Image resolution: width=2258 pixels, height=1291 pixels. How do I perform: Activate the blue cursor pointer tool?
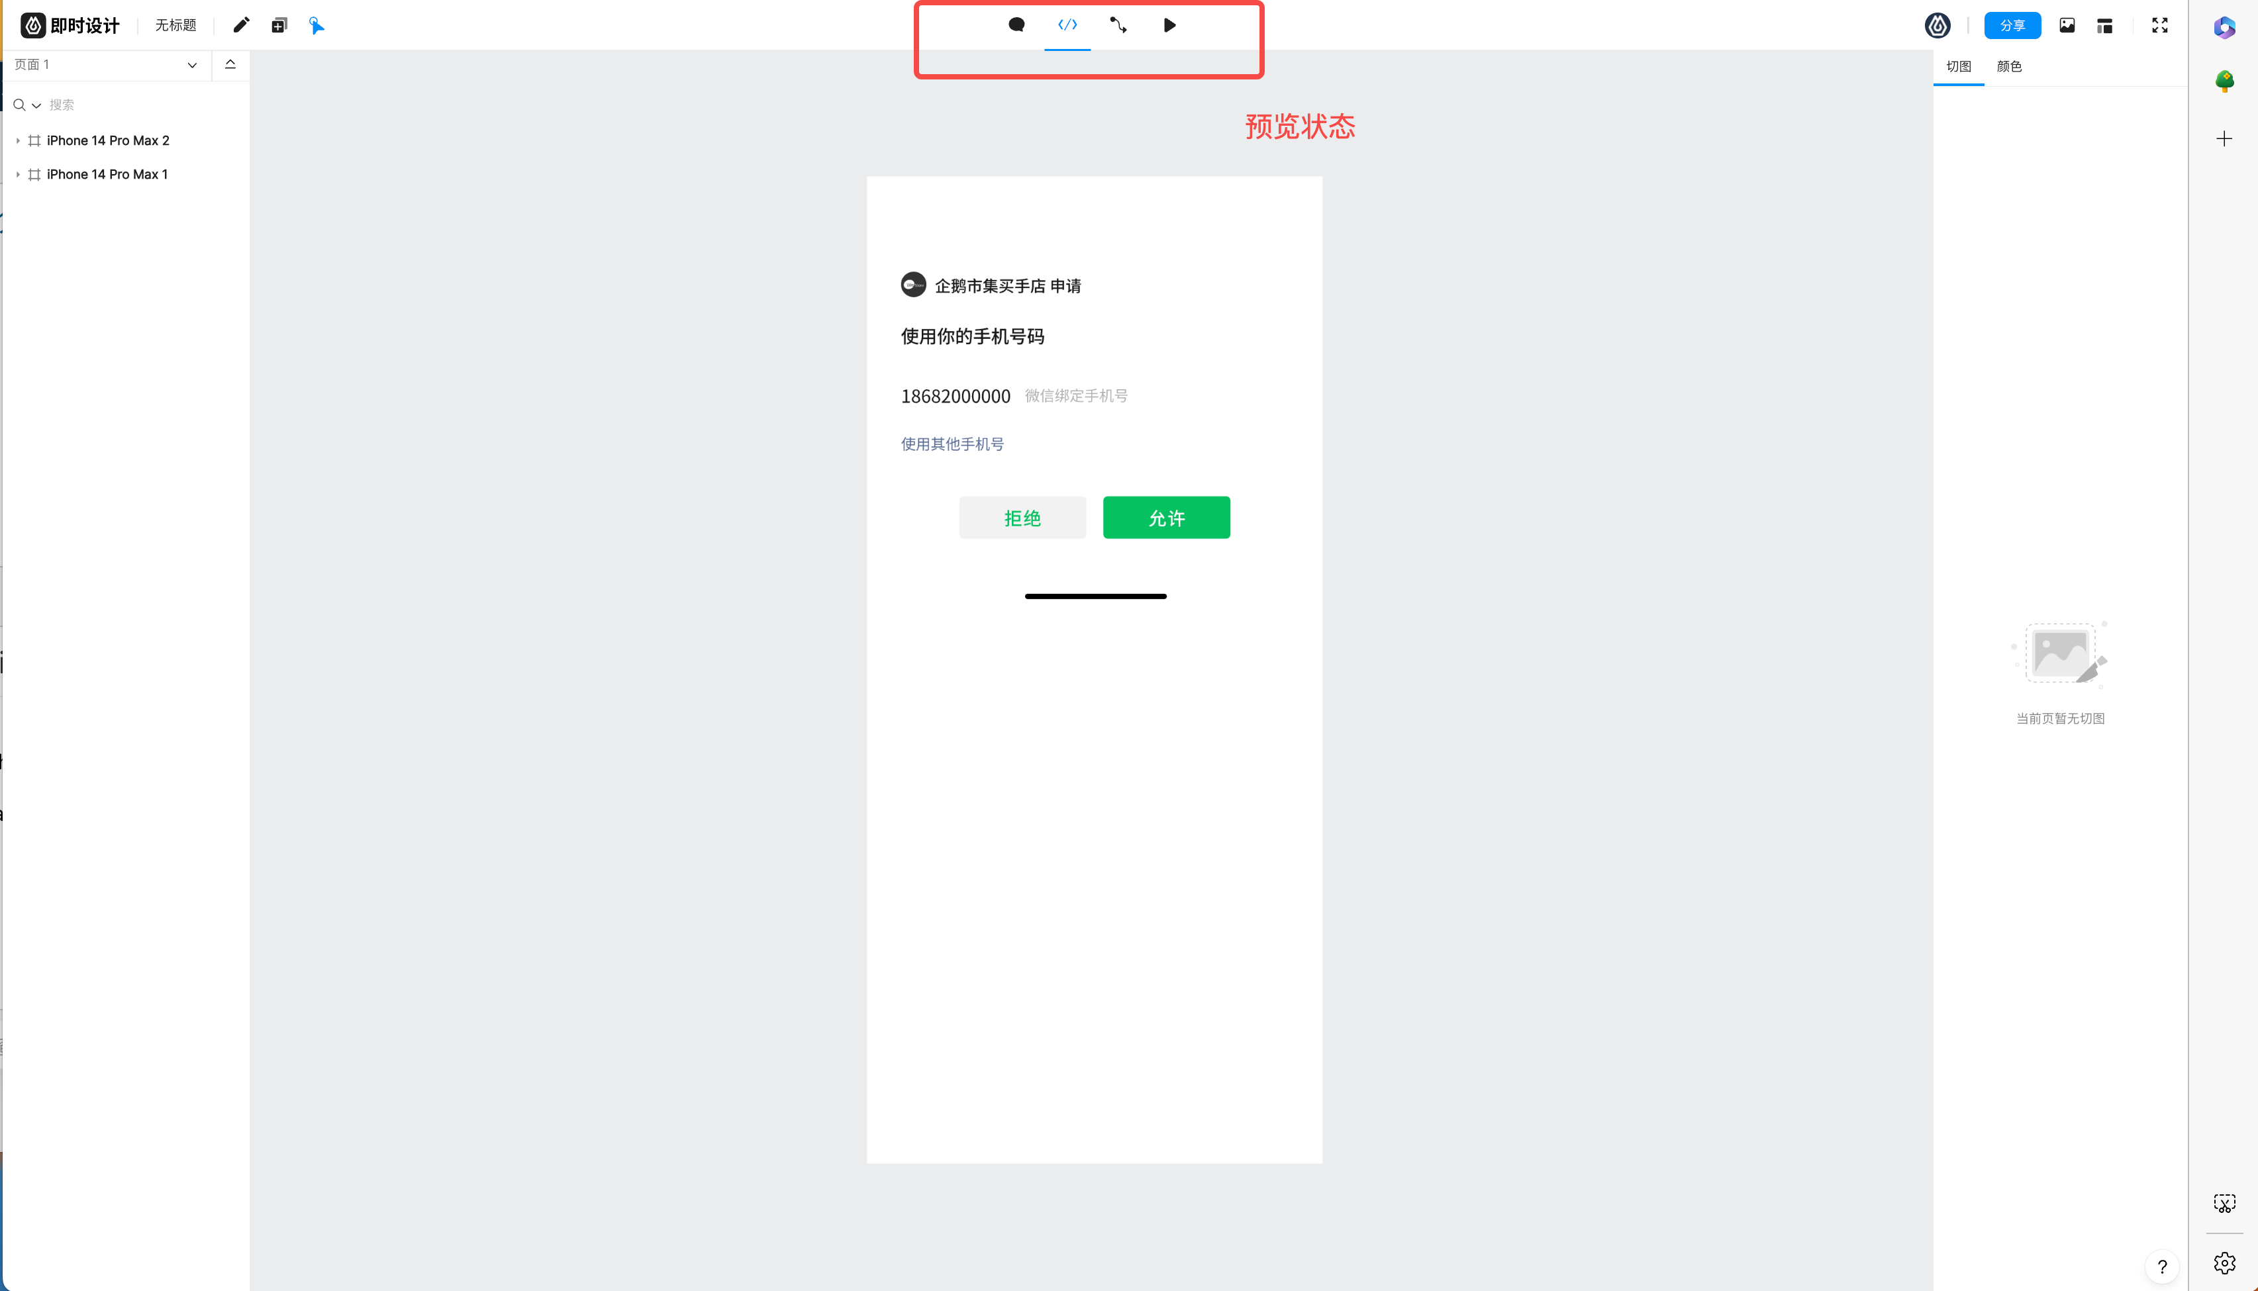(x=317, y=25)
